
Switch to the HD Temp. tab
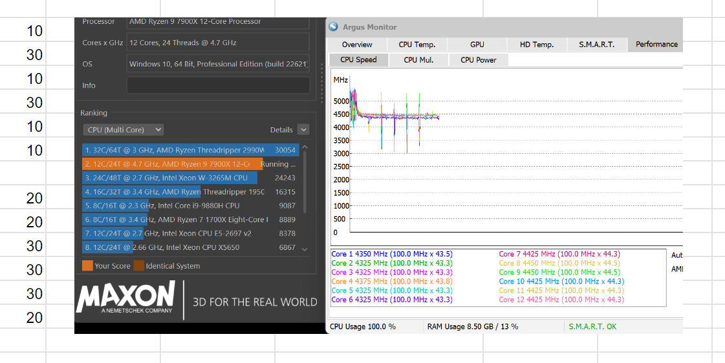point(537,45)
